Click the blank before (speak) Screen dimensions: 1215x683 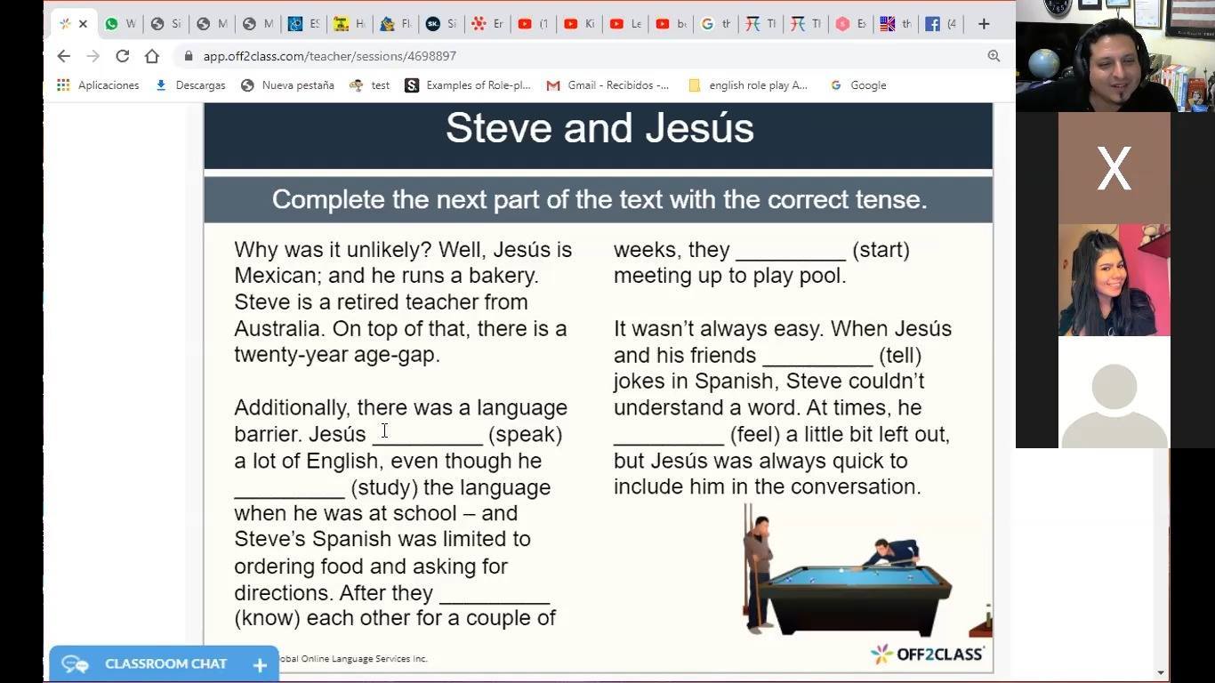tap(427, 435)
